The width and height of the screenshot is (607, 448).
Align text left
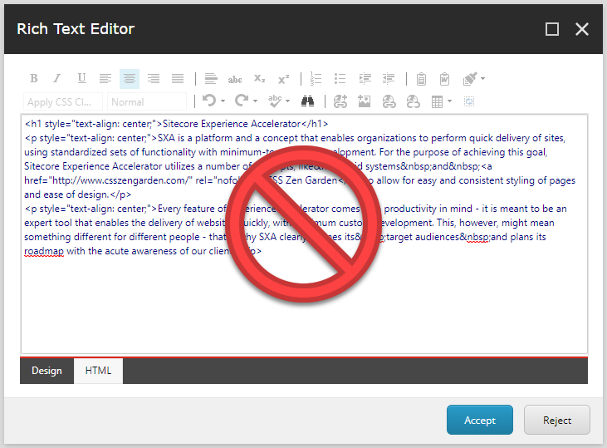(105, 79)
